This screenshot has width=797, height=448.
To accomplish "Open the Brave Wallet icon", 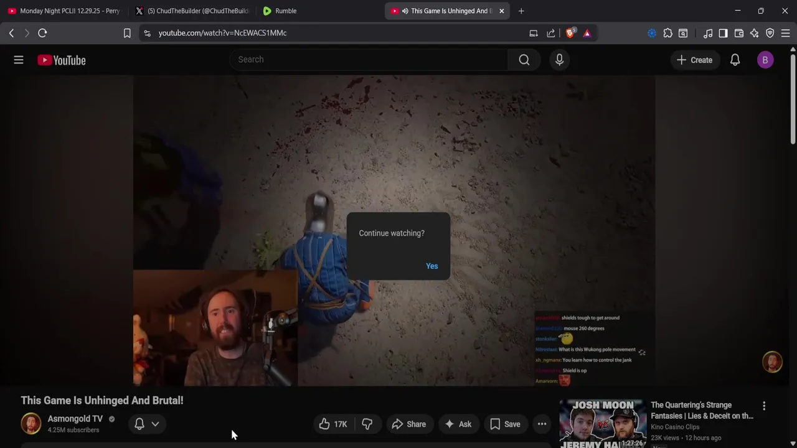I will 739,33.
